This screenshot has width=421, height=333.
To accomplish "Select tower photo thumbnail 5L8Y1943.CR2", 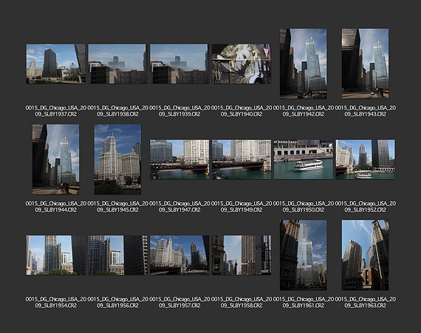I will pyautogui.click(x=365, y=64).
